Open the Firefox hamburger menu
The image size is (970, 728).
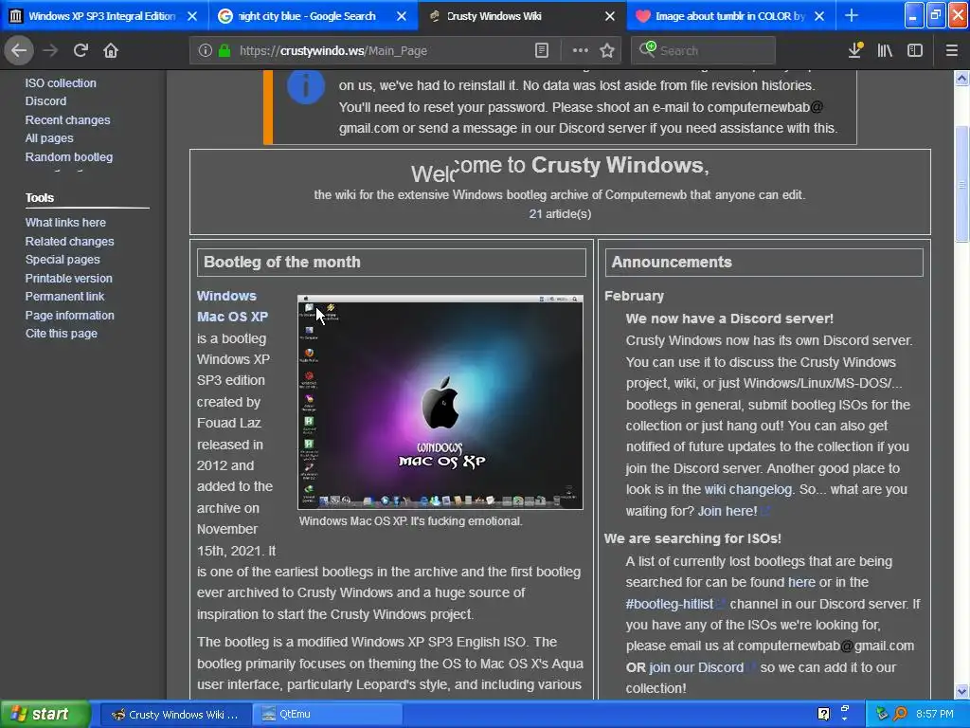pyautogui.click(x=951, y=50)
